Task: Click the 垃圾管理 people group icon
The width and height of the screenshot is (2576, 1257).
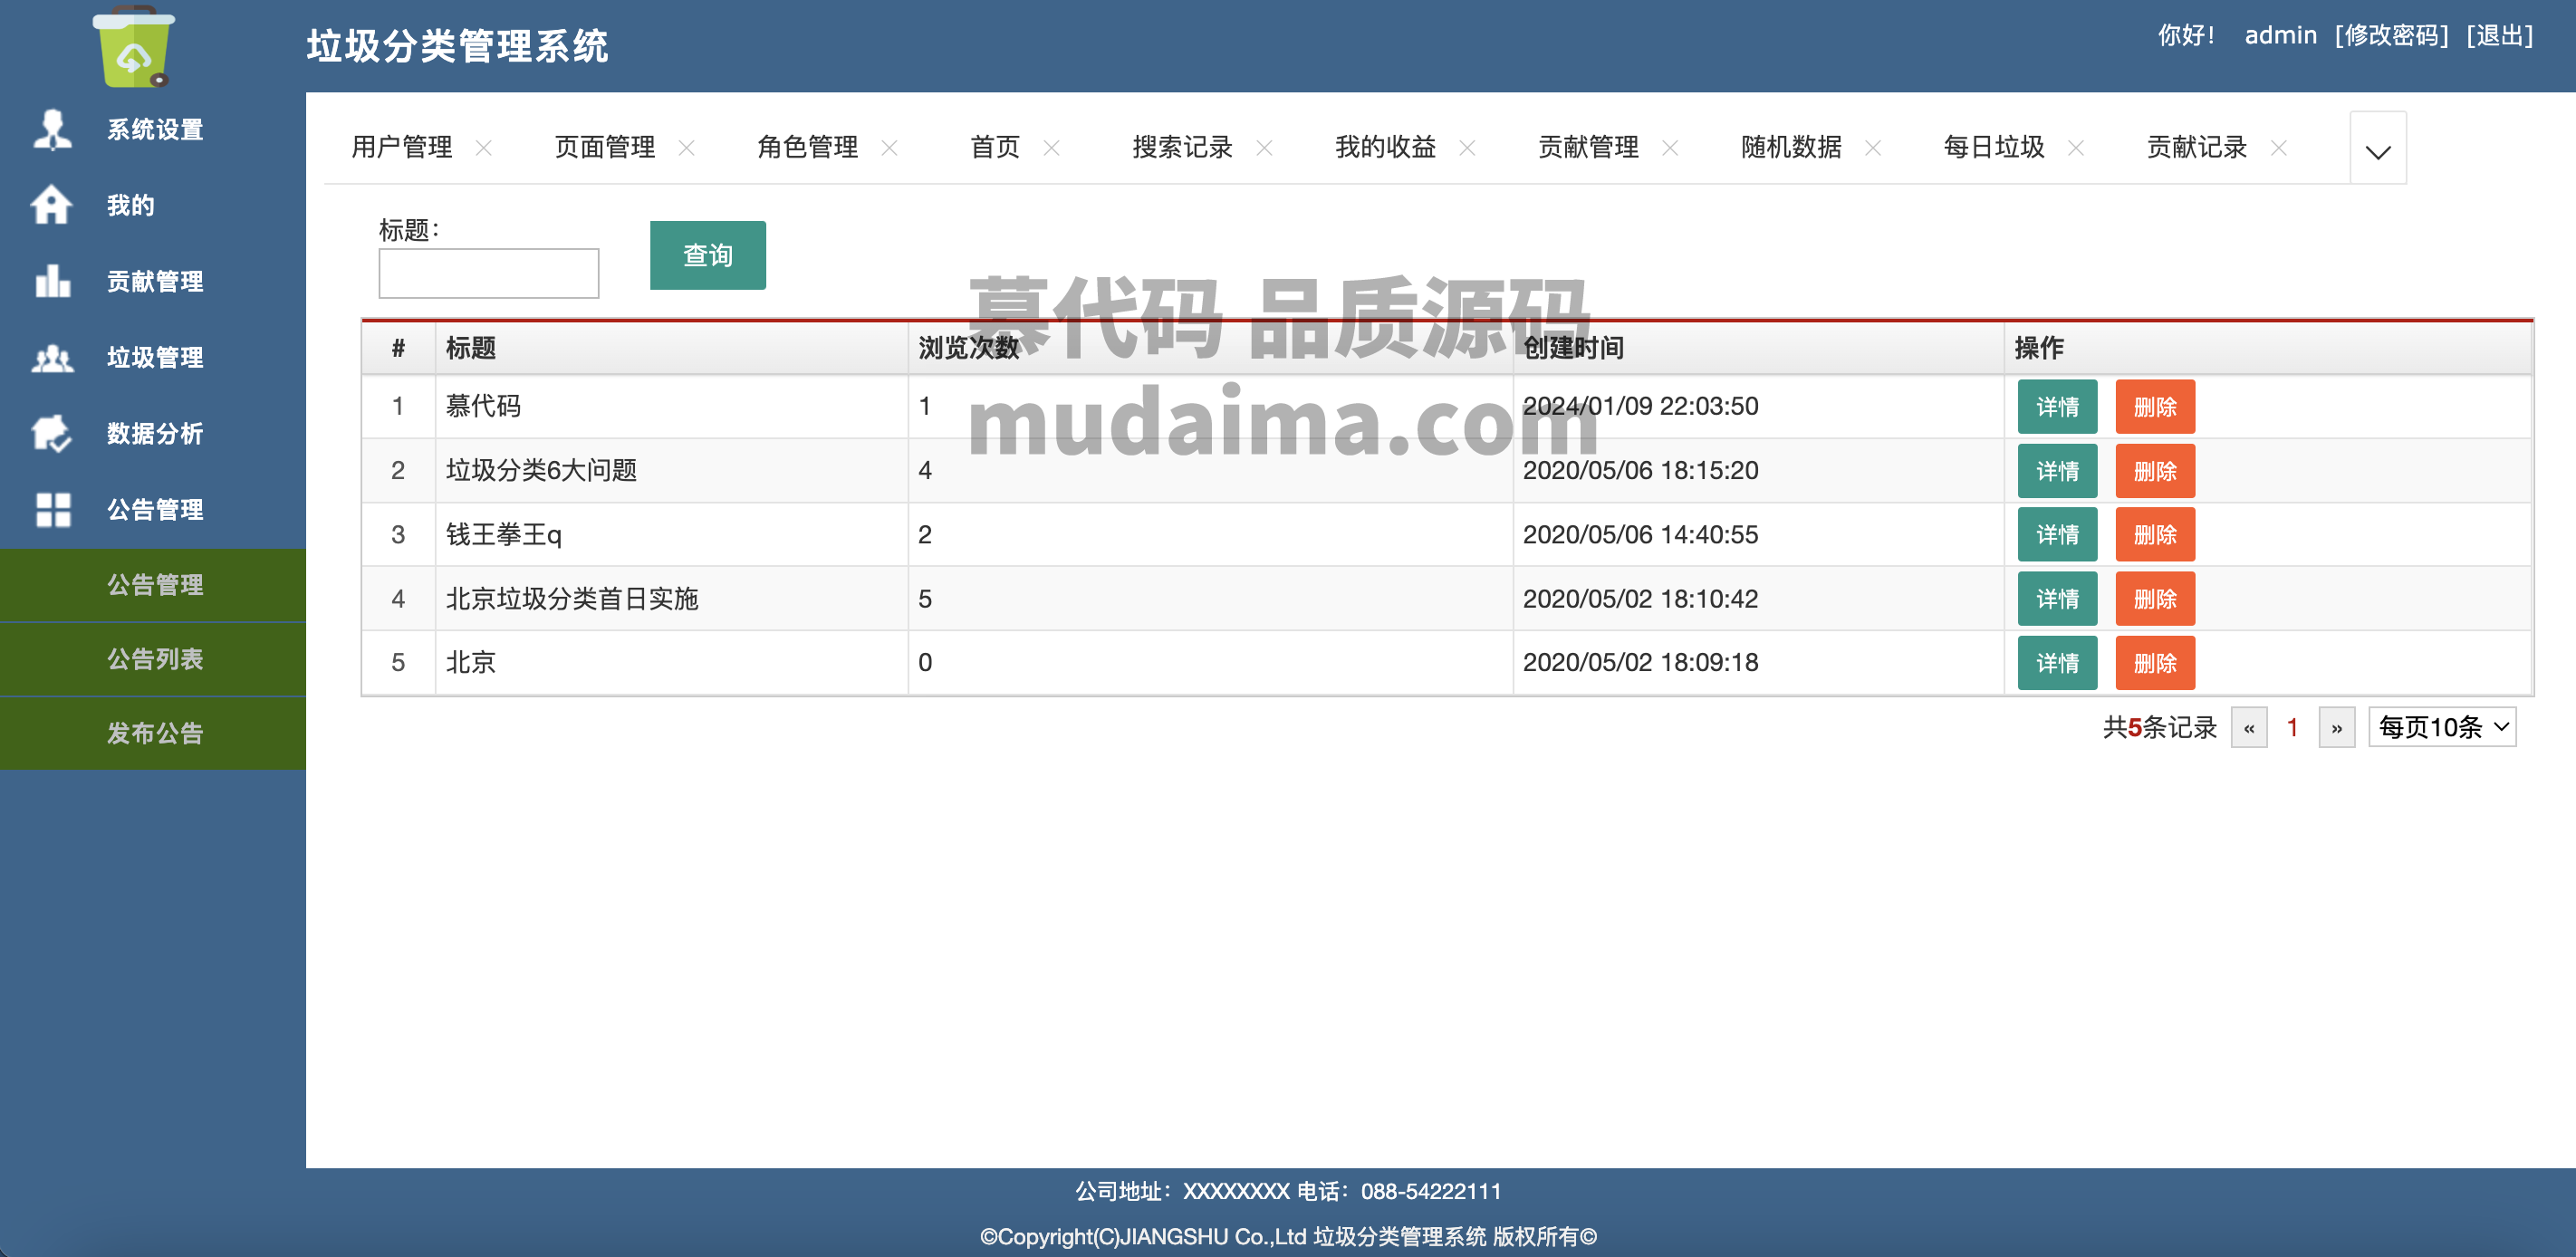Action: pos(52,357)
